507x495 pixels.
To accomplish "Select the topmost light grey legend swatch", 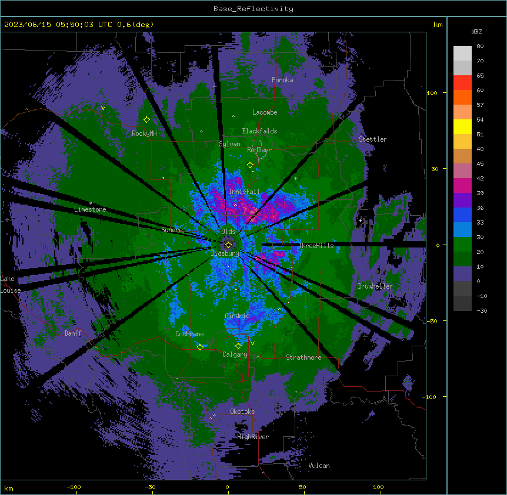I will [462, 53].
